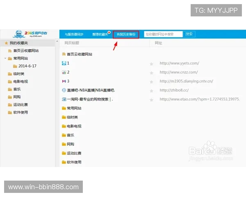The image size is (246, 197).
Task: Click the sidebar scrollbar up arrow
Action: [x=57, y=41]
